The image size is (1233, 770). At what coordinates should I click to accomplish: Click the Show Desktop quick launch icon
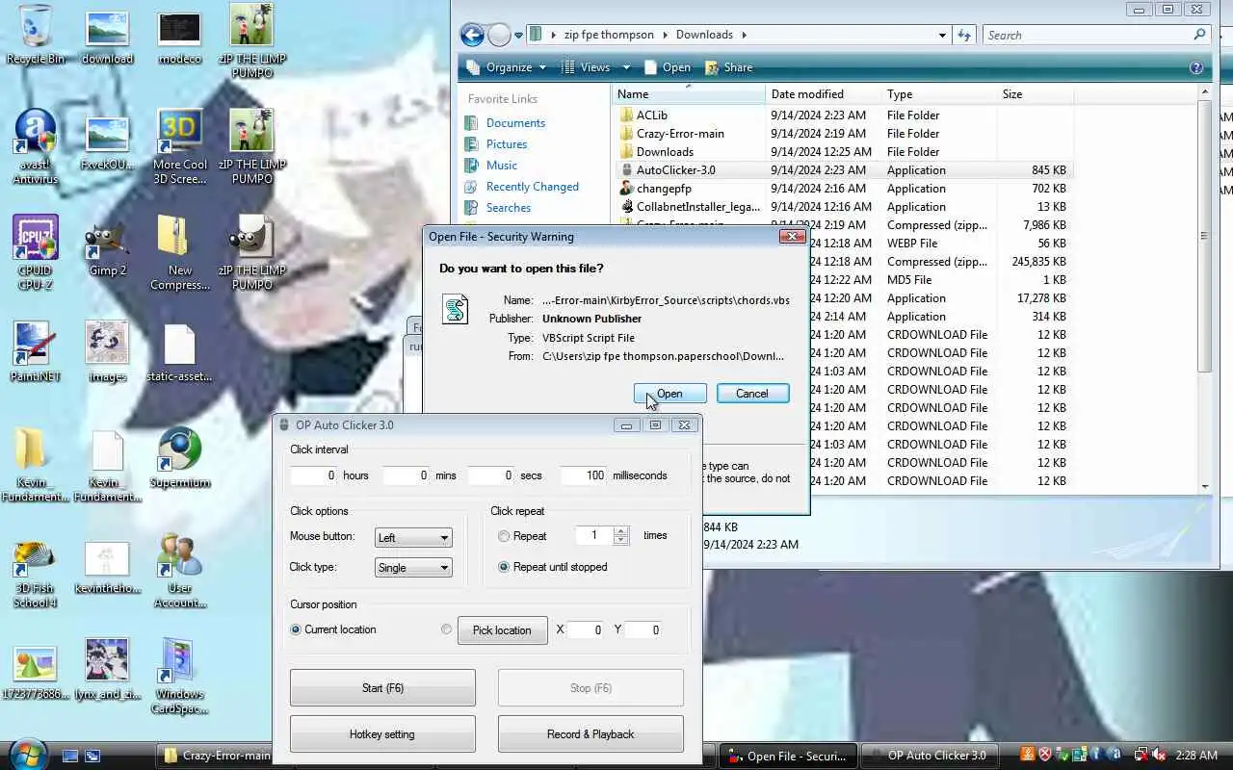69,756
